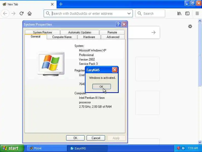Open the Computer Name tab
The image size is (202, 152).
point(62,37)
